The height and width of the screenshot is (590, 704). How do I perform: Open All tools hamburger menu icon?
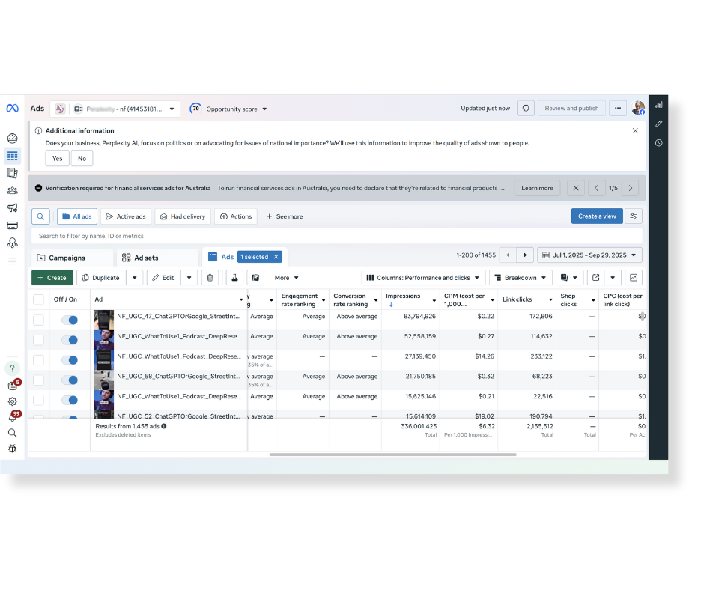[13, 261]
